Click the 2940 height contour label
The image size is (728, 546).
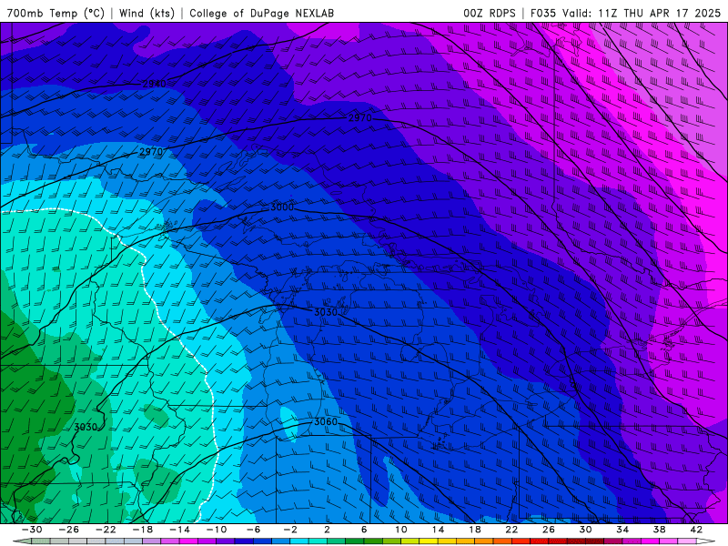154,84
